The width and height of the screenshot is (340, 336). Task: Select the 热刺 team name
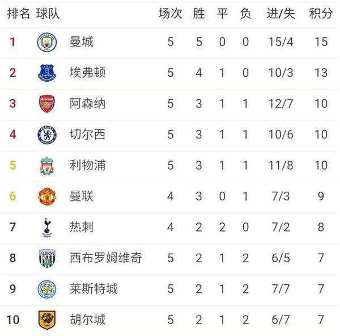tap(82, 227)
